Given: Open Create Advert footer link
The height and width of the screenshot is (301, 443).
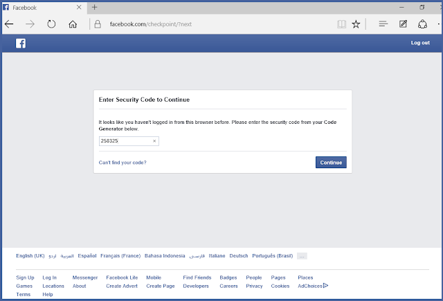Looking at the screenshot, I should click(x=122, y=286).
